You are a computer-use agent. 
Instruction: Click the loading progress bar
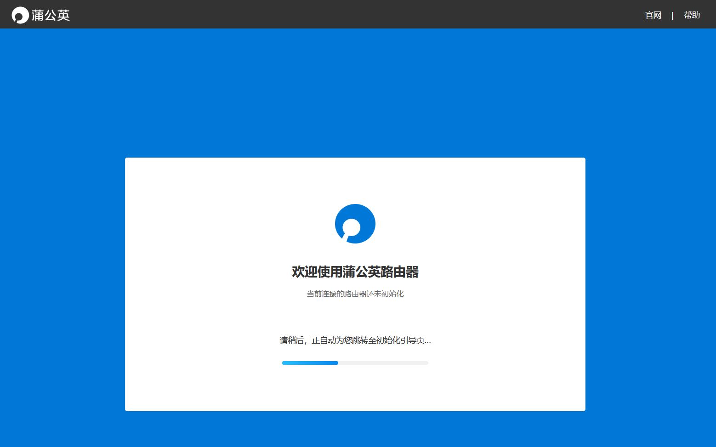[355, 363]
